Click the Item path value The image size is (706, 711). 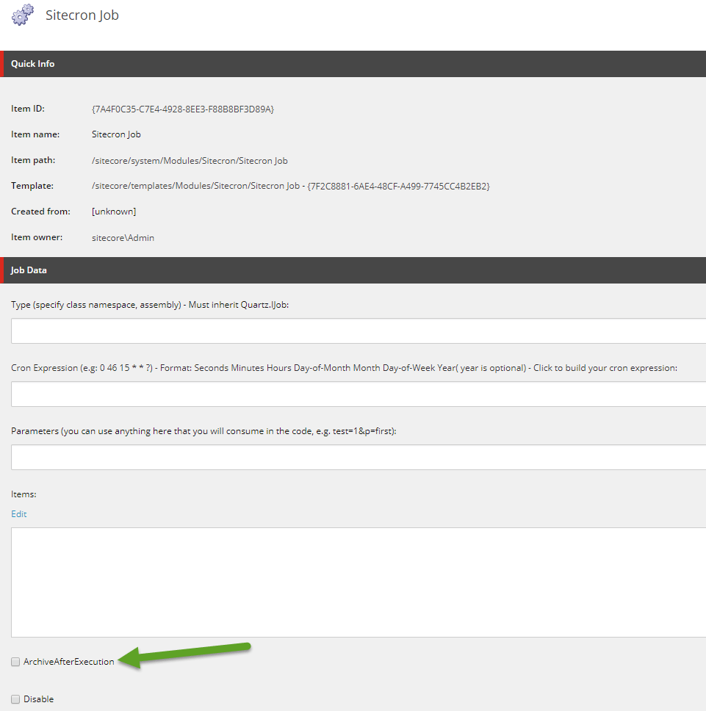190,160
